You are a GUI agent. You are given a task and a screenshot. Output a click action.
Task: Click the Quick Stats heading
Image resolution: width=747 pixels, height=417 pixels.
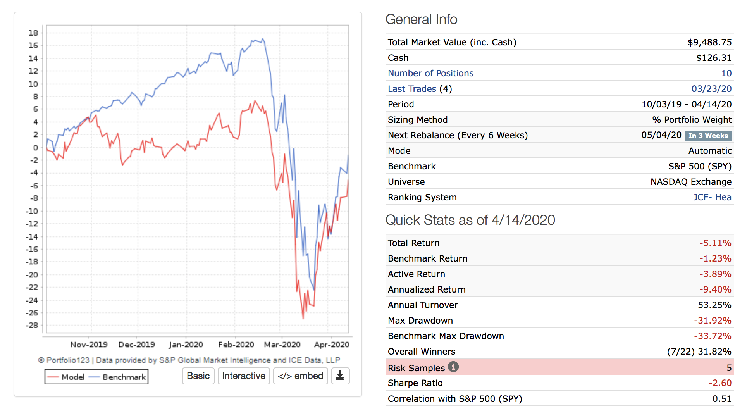pos(470,220)
